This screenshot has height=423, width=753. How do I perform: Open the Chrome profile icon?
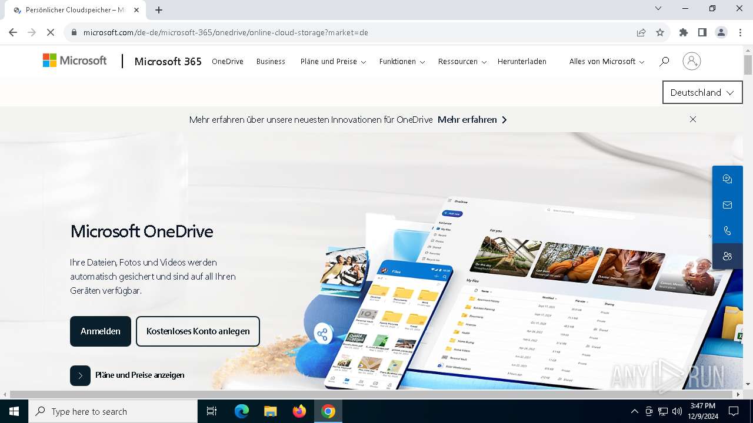(x=721, y=32)
